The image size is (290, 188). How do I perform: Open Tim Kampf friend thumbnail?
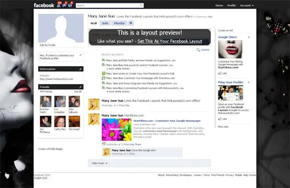[x=74, y=121]
